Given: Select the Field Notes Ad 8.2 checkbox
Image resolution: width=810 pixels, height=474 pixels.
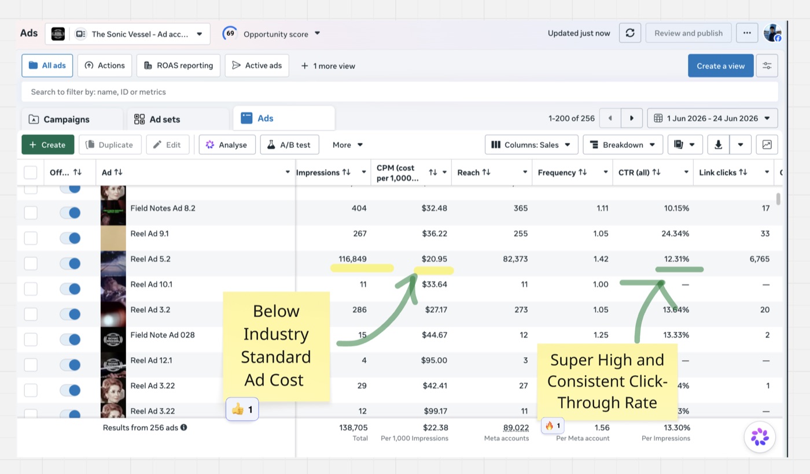Looking at the screenshot, I should coord(30,213).
